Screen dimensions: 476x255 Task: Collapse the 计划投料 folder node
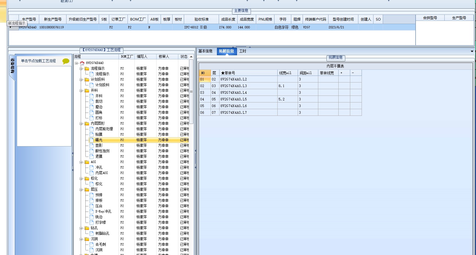point(81,80)
